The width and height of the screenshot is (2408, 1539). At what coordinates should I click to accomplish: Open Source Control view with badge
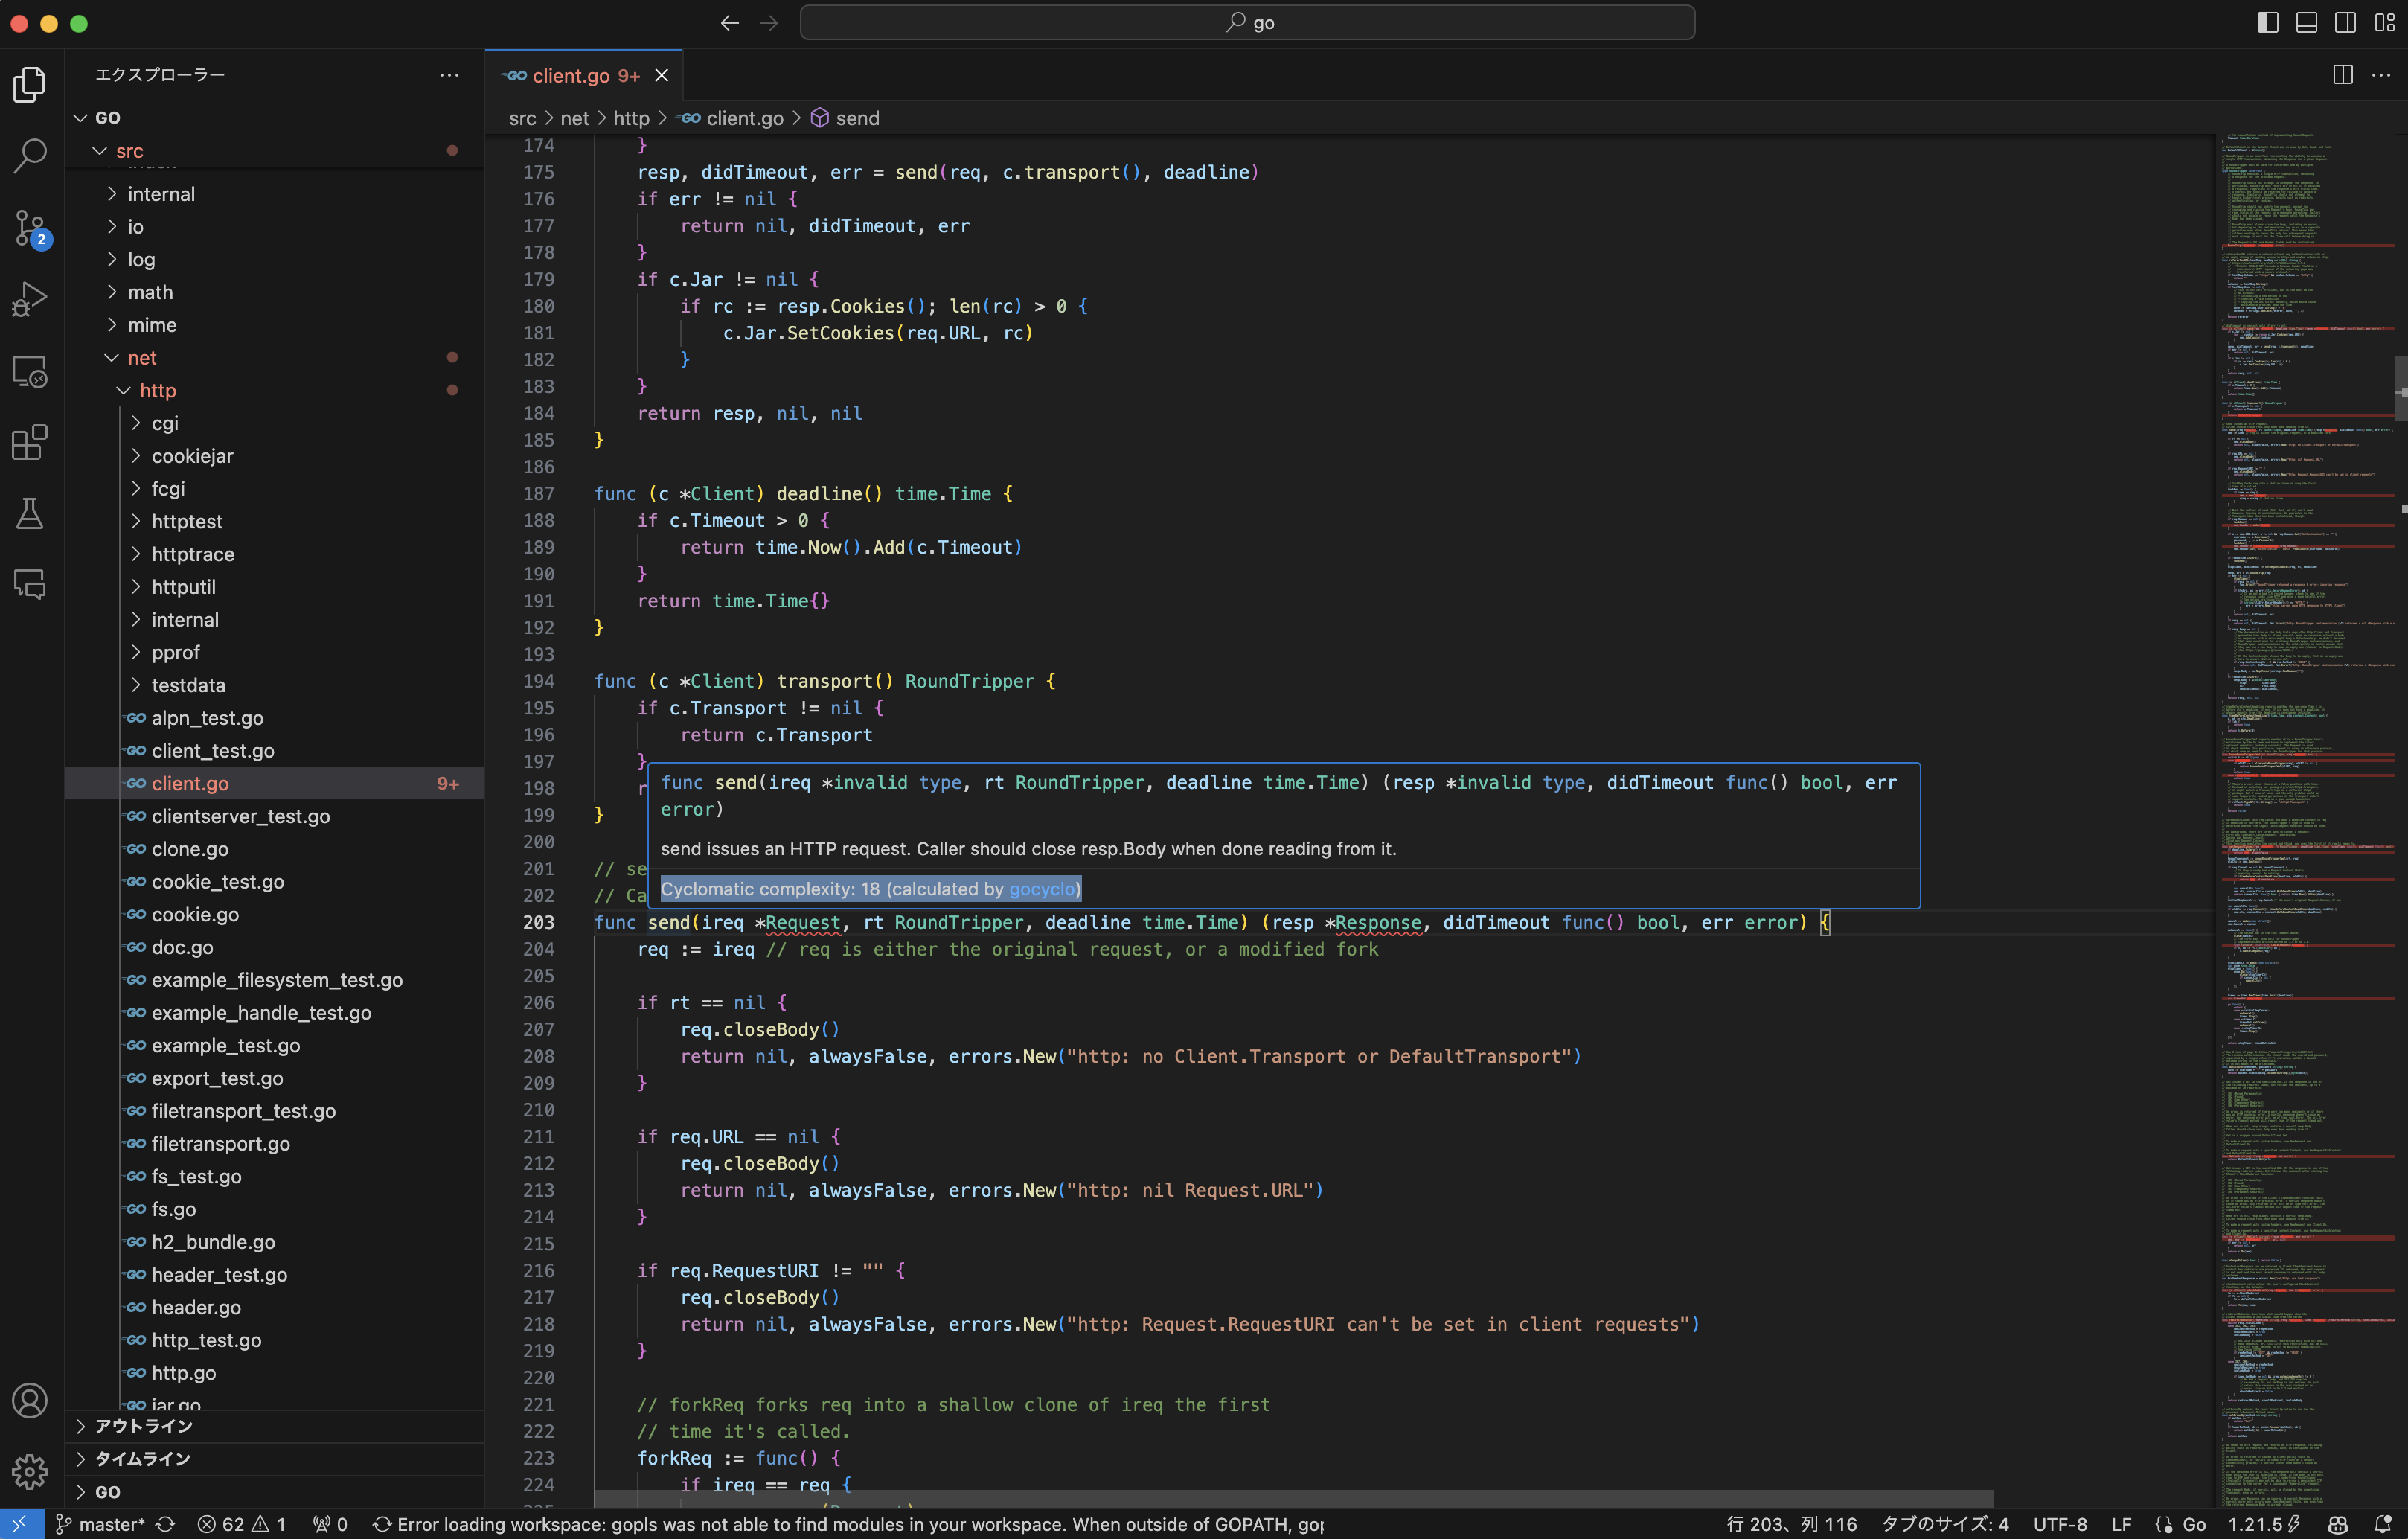[30, 228]
